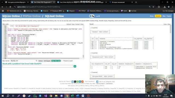Open the Disclaimer footer link
Viewport: 175px width, 98px height.
(109, 84)
